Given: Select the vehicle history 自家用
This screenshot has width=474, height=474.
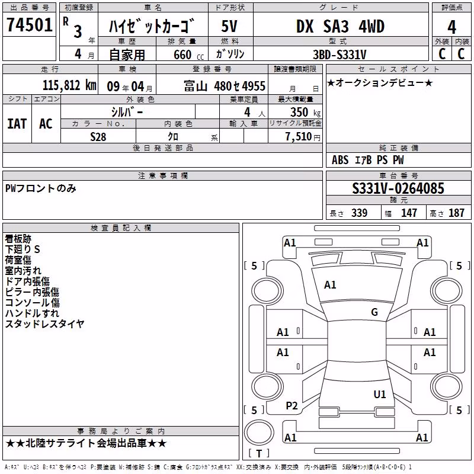Looking at the screenshot, I should 127,55.
